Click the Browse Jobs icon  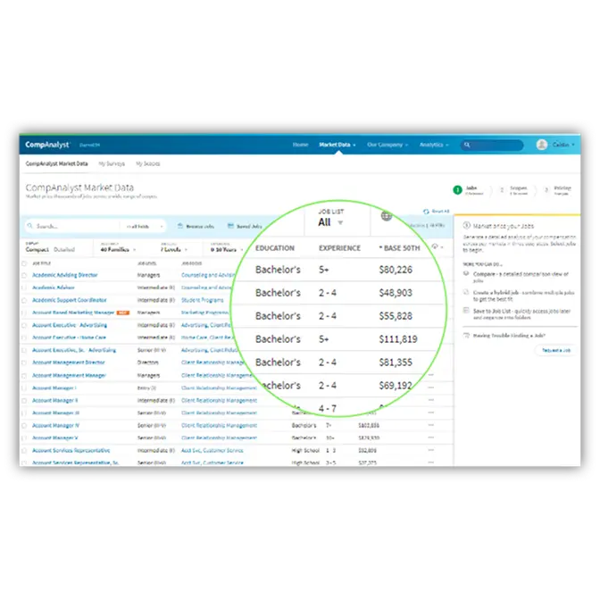pyautogui.click(x=180, y=227)
